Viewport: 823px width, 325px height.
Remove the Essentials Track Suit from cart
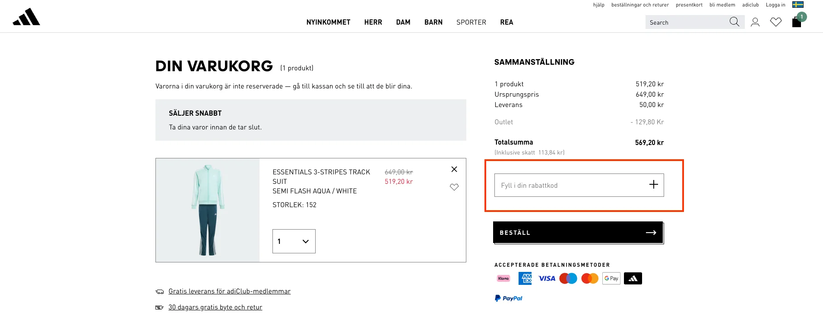click(x=454, y=169)
